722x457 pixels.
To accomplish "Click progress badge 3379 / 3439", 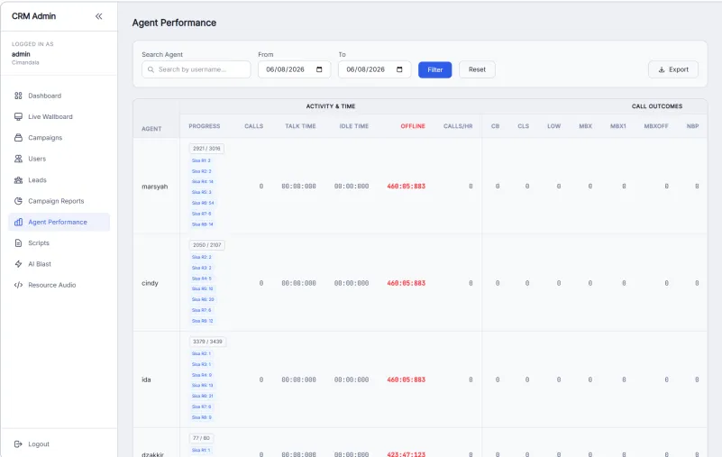I will (207, 342).
